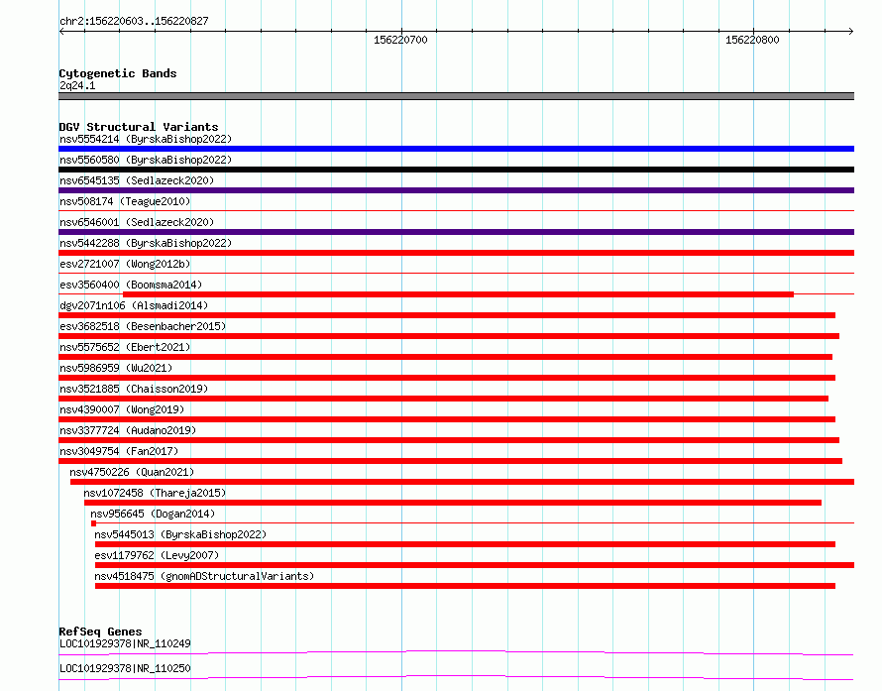Image resolution: width=882 pixels, height=691 pixels.
Task: Select the red nsv4750226 variant bar
Action: (463, 482)
